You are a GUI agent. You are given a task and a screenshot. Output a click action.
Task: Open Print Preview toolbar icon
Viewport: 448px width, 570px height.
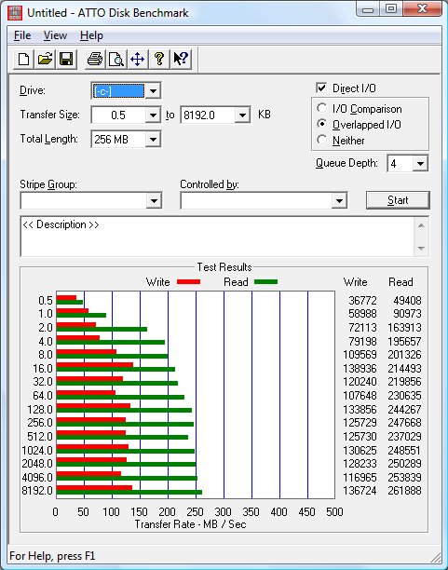[x=116, y=59]
